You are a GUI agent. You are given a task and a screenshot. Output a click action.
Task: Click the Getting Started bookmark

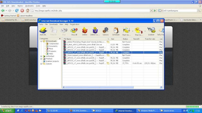point(9,16)
